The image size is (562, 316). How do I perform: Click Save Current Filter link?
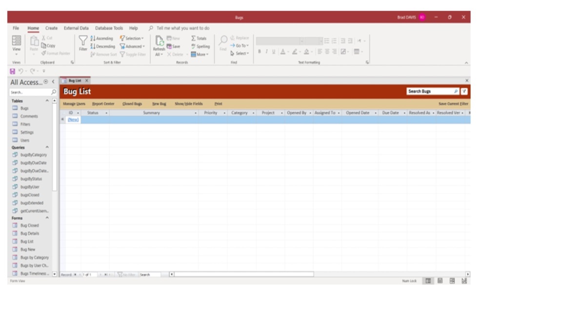tap(453, 104)
